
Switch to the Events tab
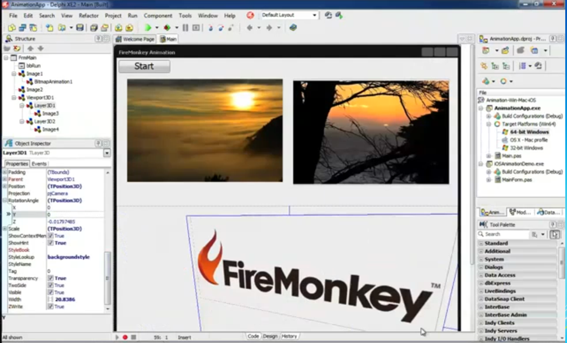click(39, 164)
